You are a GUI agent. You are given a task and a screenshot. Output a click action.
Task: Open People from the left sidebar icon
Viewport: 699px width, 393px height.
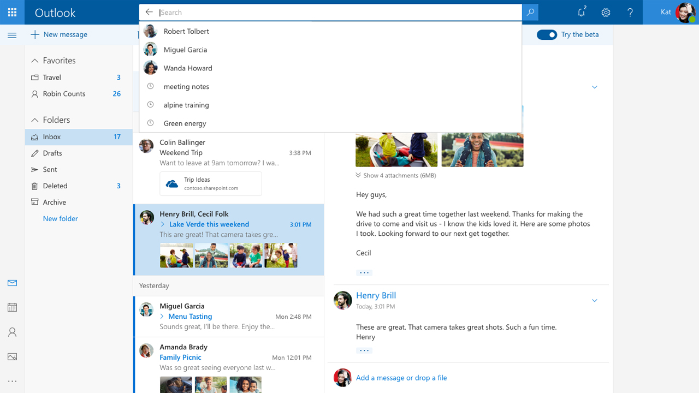point(12,332)
